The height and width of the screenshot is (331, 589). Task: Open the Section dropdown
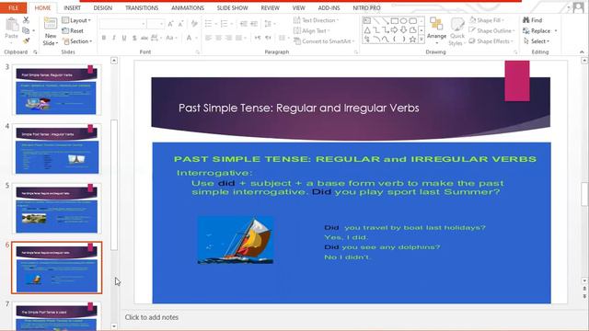[x=77, y=41]
